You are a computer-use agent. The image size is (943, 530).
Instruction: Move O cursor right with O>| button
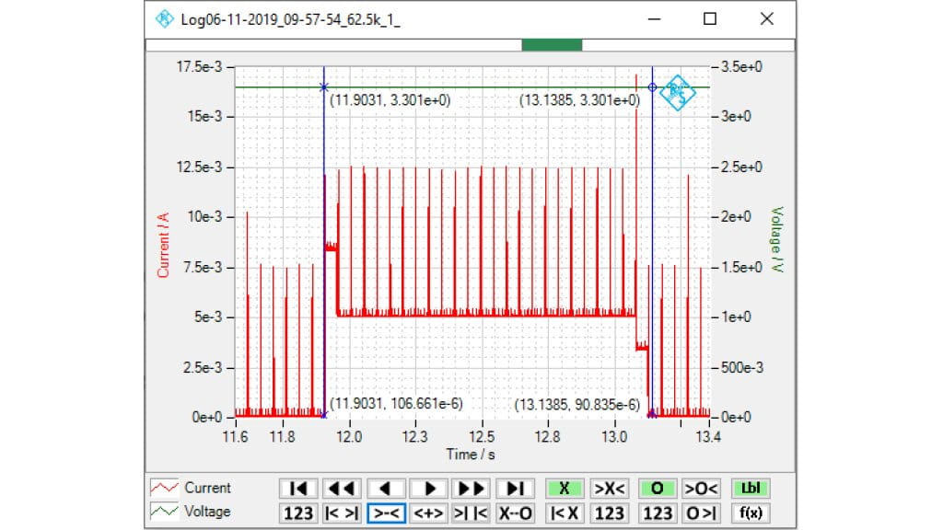pos(701,513)
